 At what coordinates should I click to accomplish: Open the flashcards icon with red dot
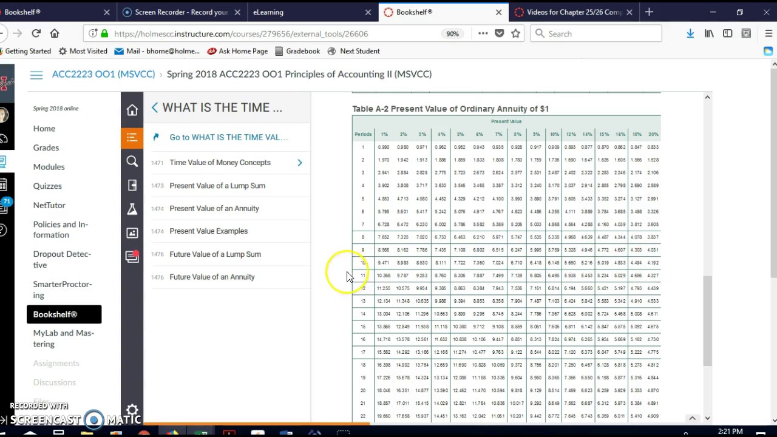(132, 257)
